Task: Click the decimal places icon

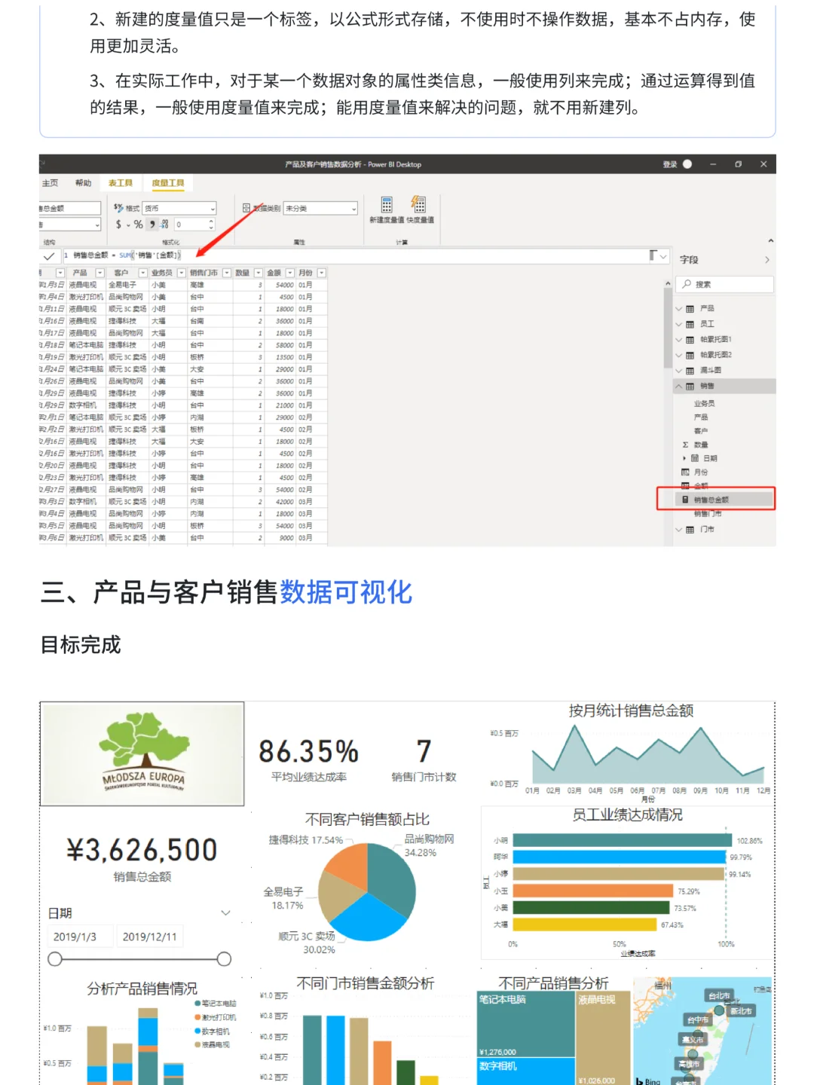Action: pyautogui.click(x=164, y=225)
